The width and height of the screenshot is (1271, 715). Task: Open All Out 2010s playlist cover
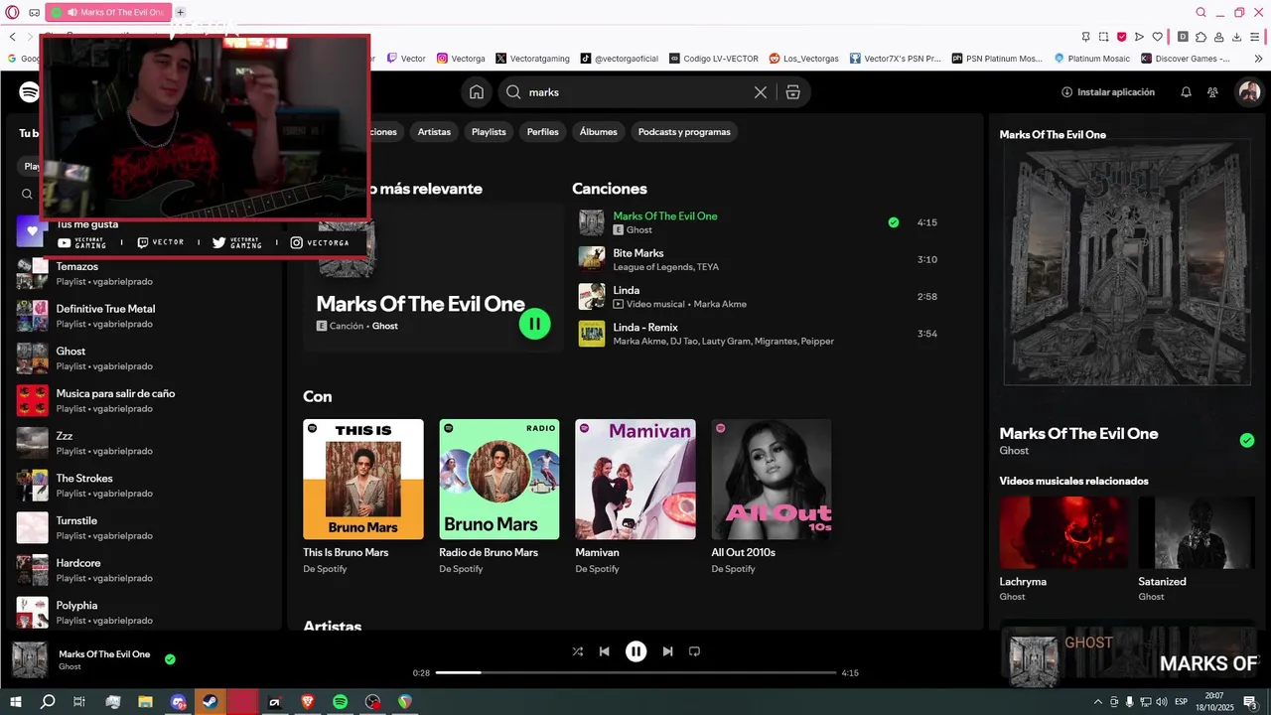click(x=772, y=479)
